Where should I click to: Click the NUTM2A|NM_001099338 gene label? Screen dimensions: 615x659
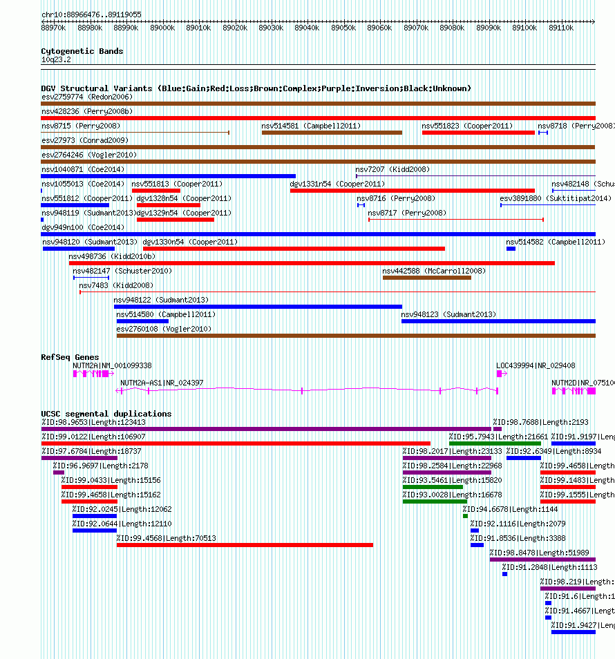pos(112,365)
